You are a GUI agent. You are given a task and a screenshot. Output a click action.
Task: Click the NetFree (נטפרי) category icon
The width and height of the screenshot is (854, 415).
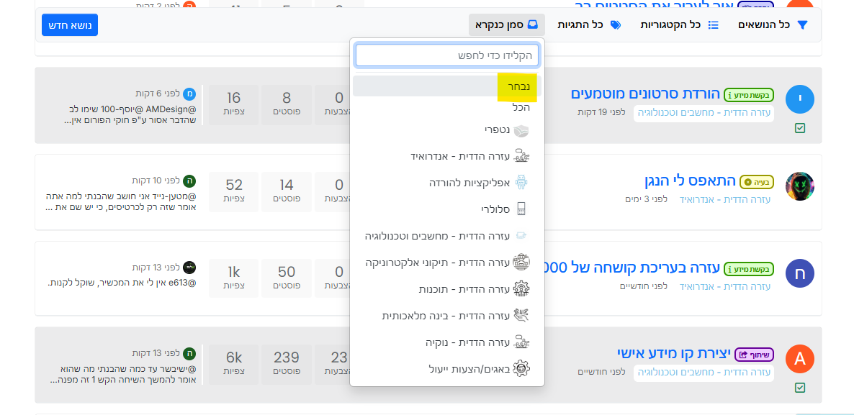coord(521,130)
